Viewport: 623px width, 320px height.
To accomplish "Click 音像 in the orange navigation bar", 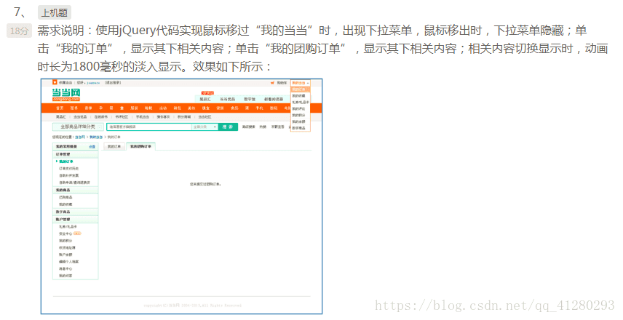I will (88, 108).
